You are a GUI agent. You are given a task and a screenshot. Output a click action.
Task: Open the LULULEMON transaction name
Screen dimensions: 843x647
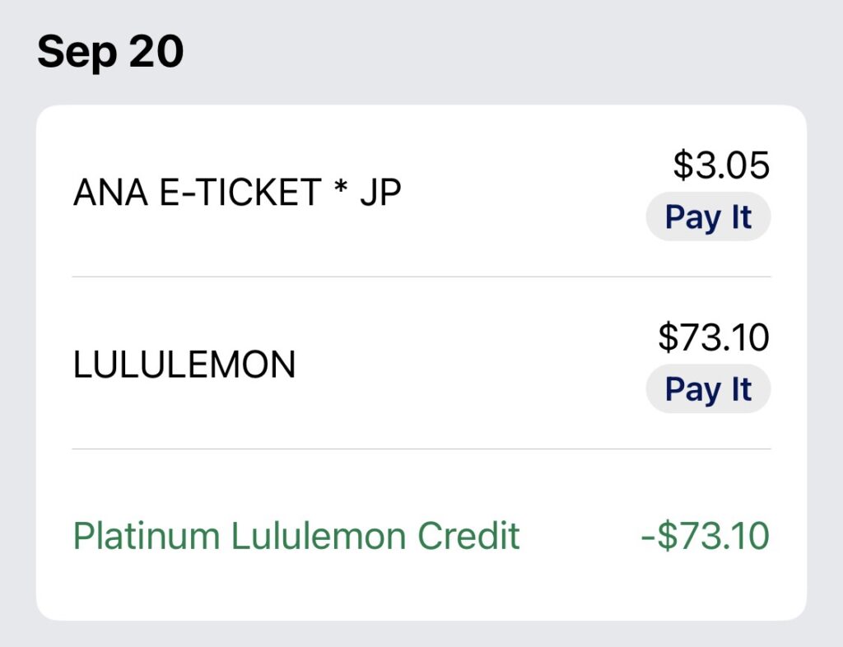click(184, 365)
